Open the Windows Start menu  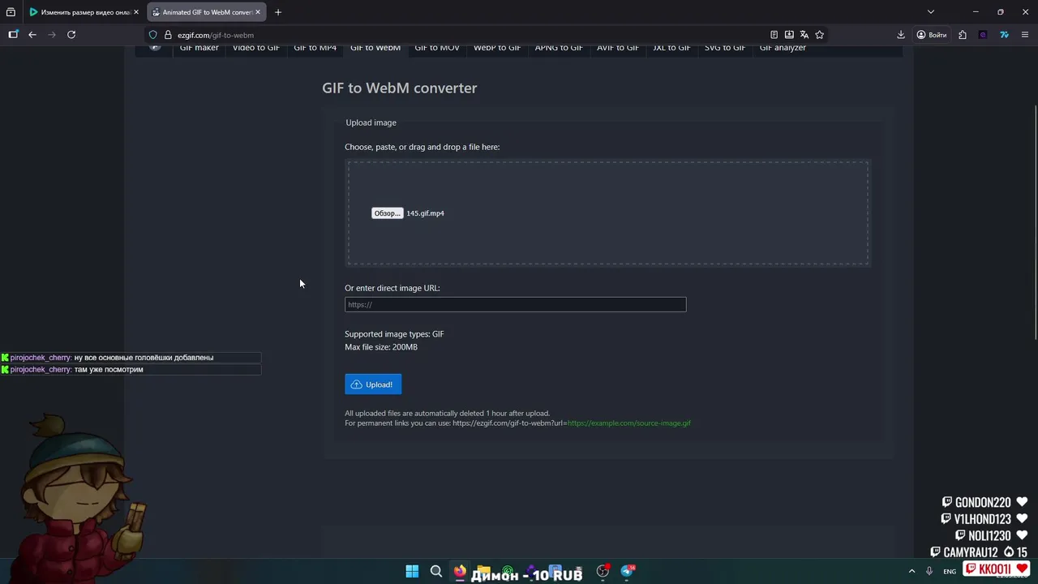[x=412, y=571]
